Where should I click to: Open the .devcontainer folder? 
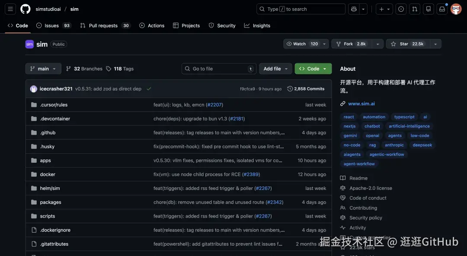[55, 119]
